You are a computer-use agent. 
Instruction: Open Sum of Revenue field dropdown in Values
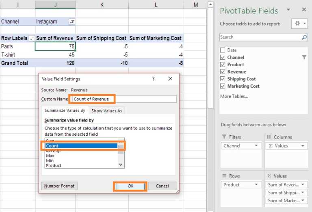point(303,184)
